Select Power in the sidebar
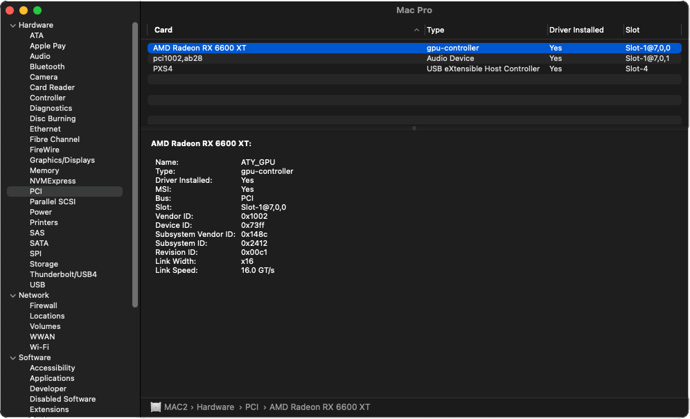The height and width of the screenshot is (419, 690). (41, 212)
